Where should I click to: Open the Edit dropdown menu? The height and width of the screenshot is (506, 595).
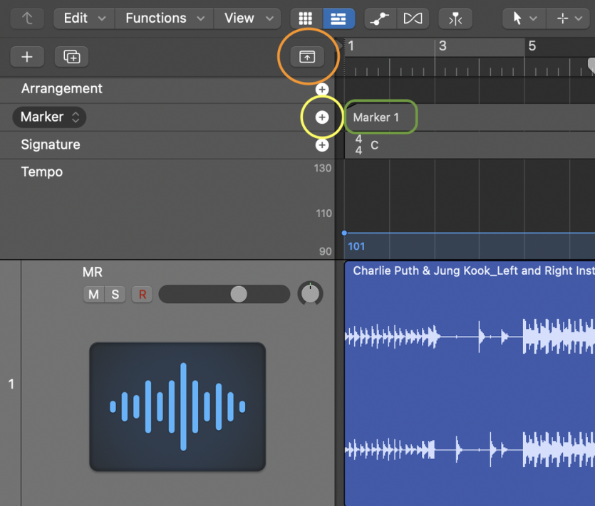pos(85,19)
